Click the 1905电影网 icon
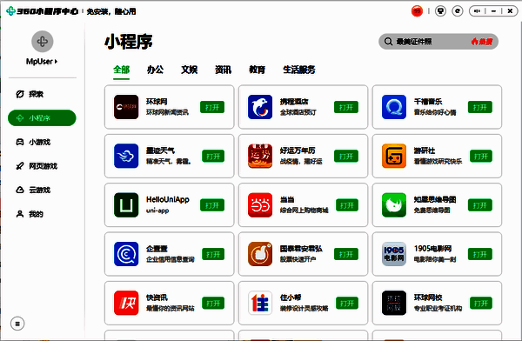The width and height of the screenshot is (522, 341). coord(394,254)
